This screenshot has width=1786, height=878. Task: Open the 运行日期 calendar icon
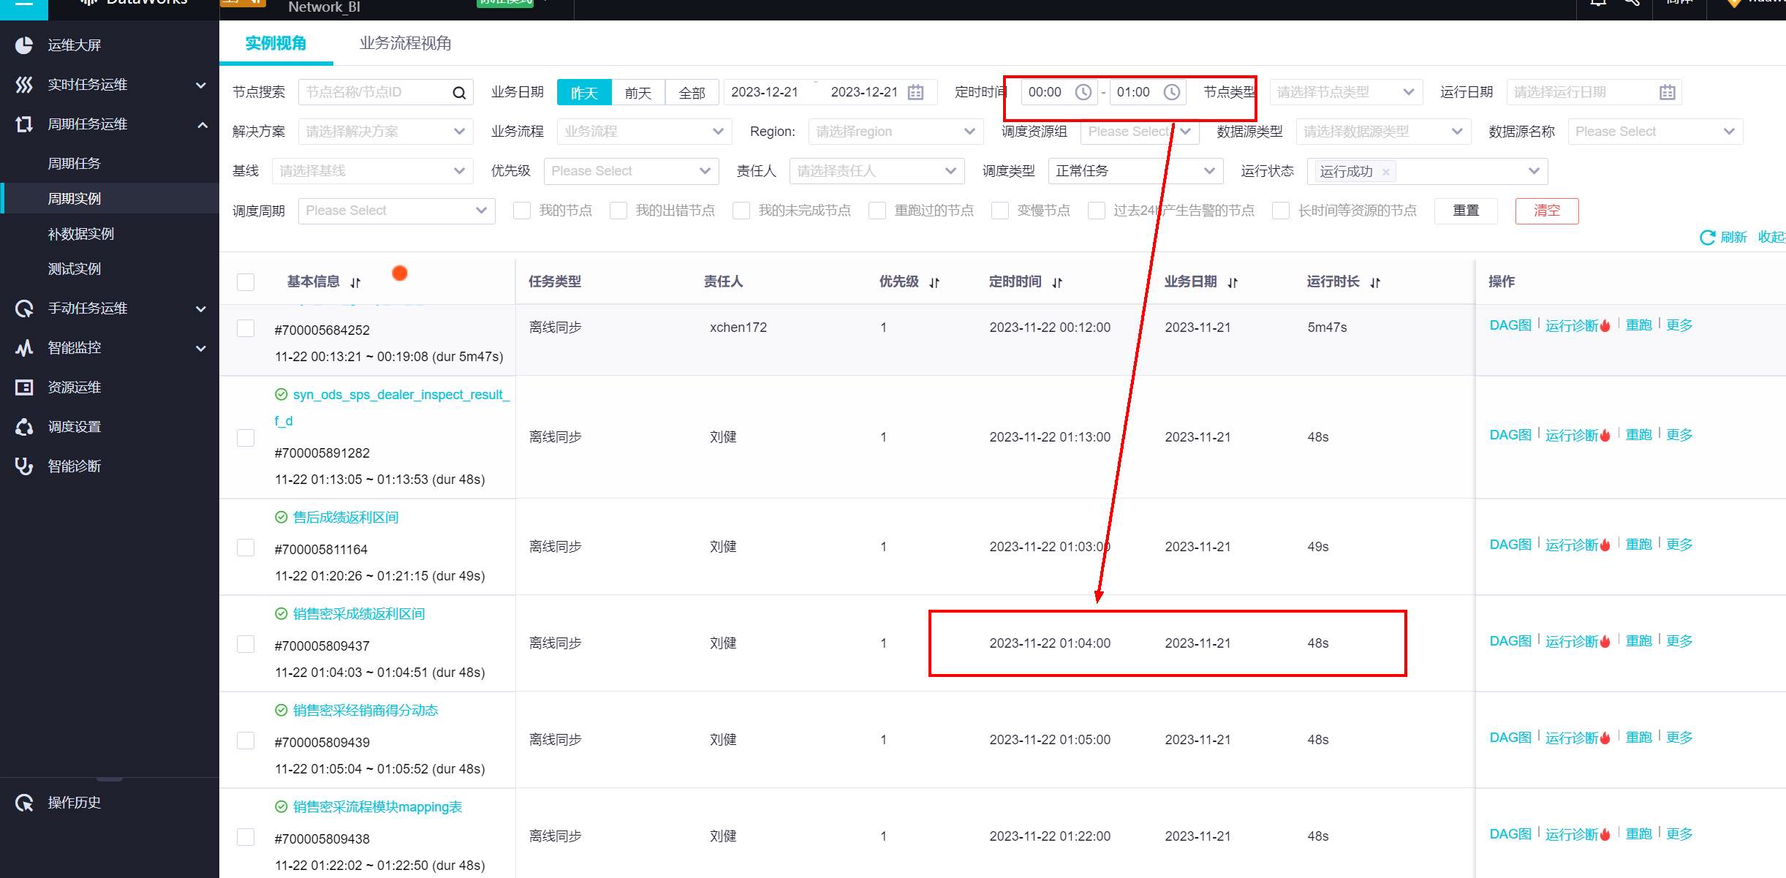tap(1668, 92)
